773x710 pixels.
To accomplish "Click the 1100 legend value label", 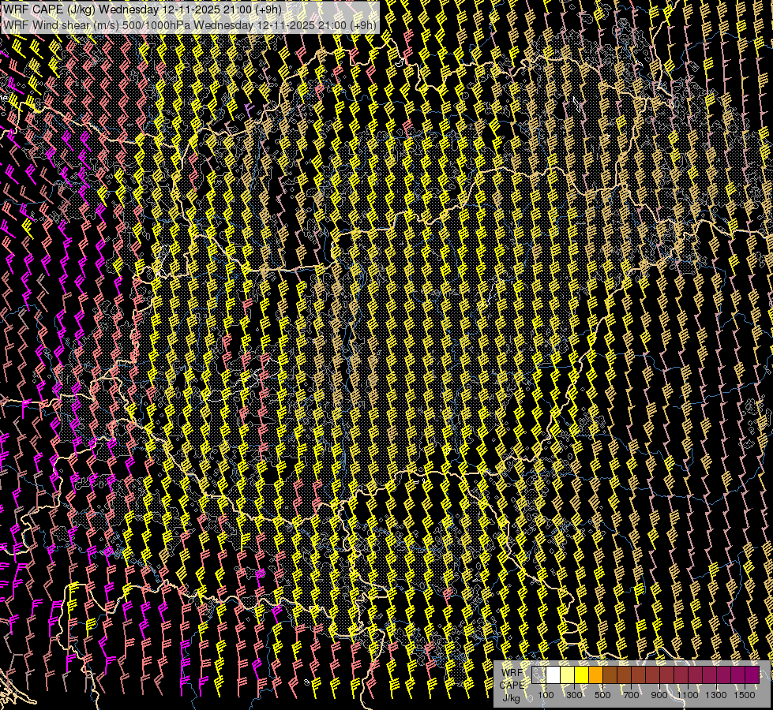I will click(688, 695).
